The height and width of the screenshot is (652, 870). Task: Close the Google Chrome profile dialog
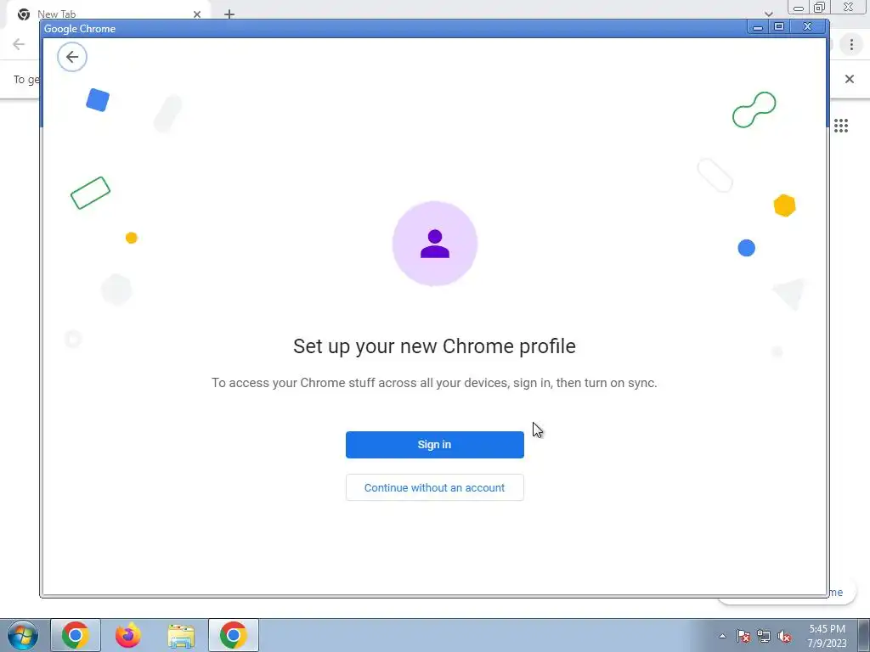point(808,26)
